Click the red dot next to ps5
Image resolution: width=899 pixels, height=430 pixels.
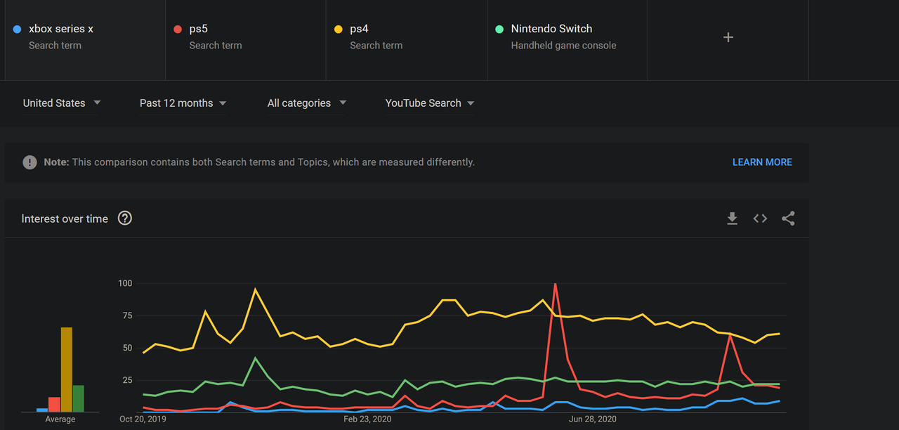[x=178, y=30]
